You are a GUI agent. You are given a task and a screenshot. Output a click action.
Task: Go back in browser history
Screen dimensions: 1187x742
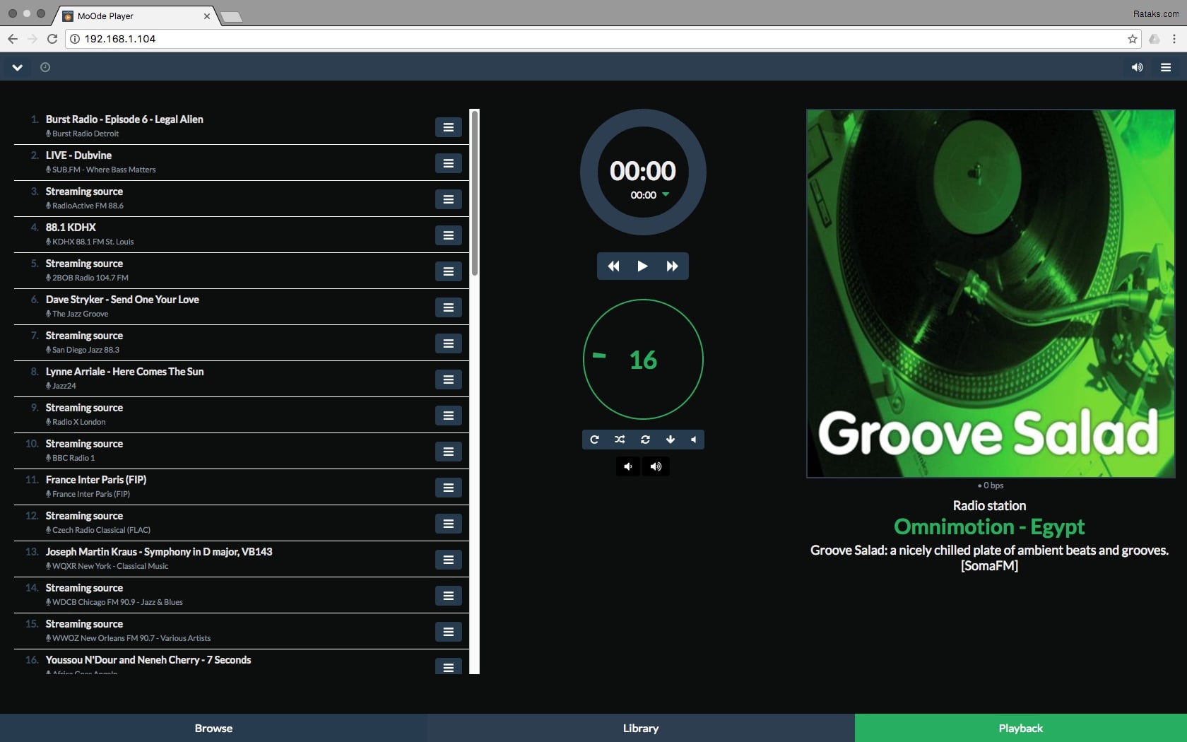(x=13, y=39)
